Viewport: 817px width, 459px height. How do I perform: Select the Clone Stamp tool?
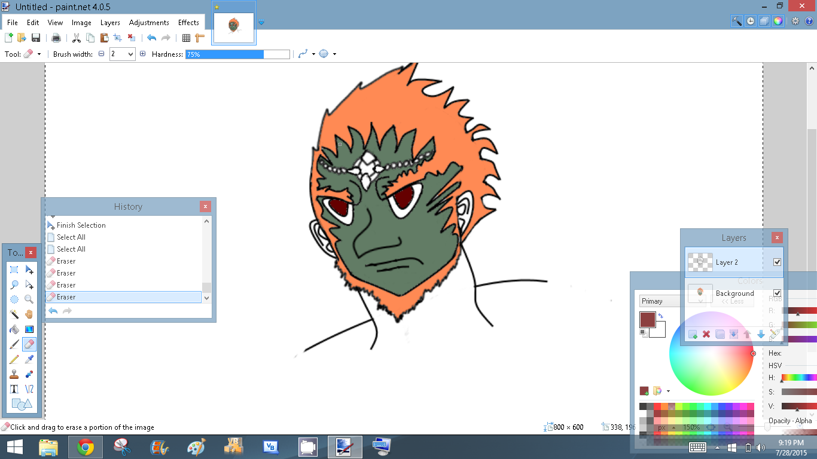click(14, 374)
